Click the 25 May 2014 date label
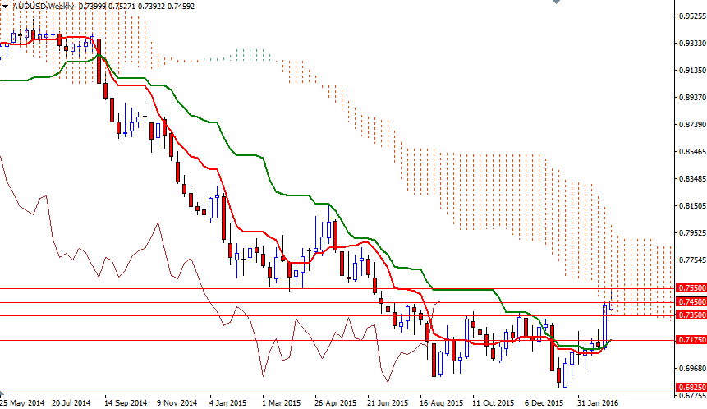Viewport: 707px width, 409px height. click(x=22, y=403)
